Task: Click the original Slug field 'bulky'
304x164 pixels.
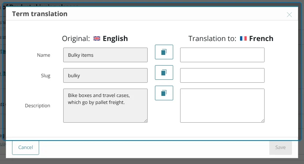Action: tap(105, 75)
